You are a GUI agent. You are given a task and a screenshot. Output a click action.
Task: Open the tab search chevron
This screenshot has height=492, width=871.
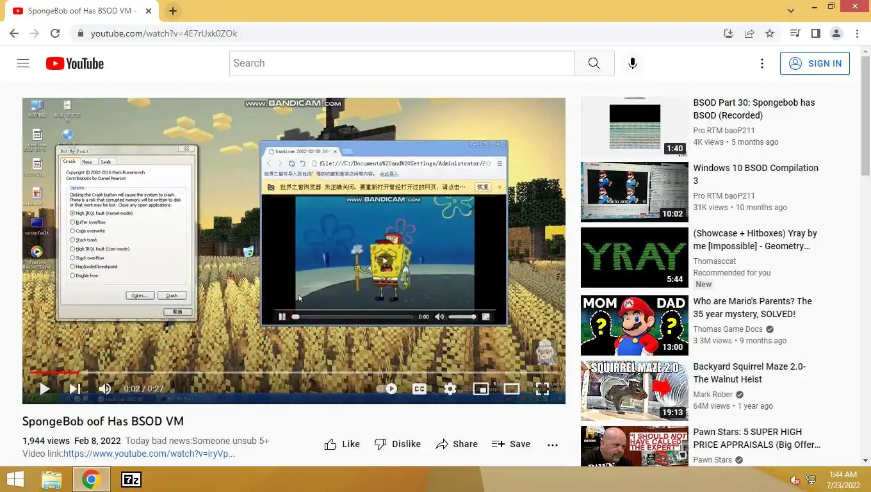click(x=791, y=11)
